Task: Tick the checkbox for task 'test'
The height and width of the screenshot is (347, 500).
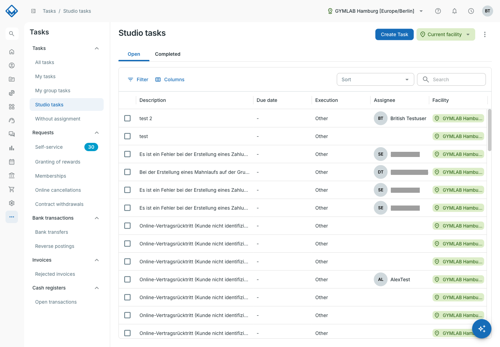Action: (x=127, y=136)
